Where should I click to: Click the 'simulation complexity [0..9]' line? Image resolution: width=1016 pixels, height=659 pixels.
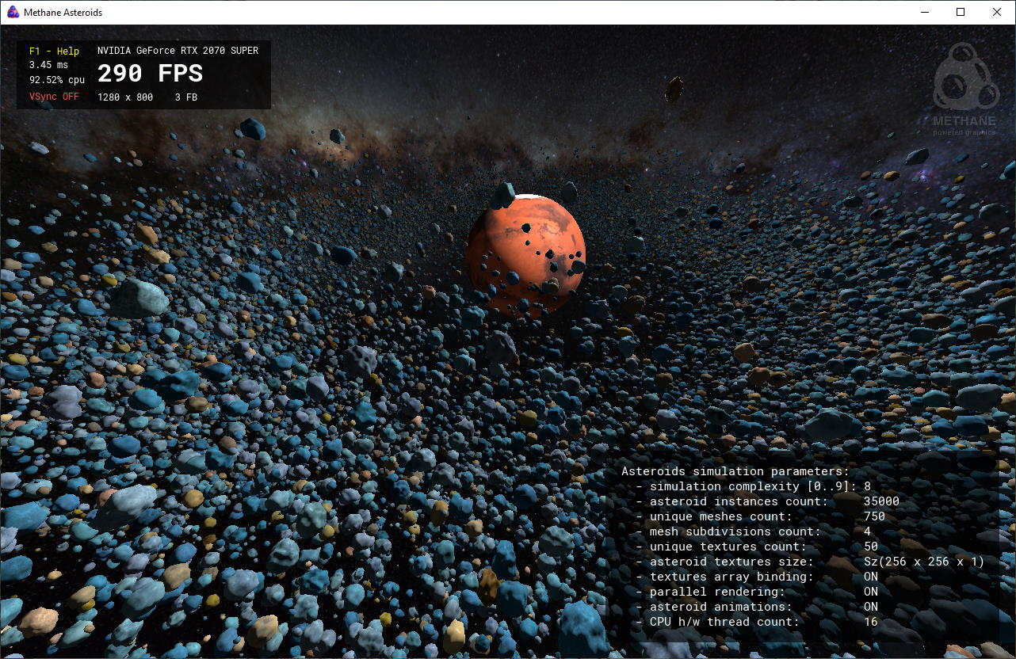tap(754, 486)
